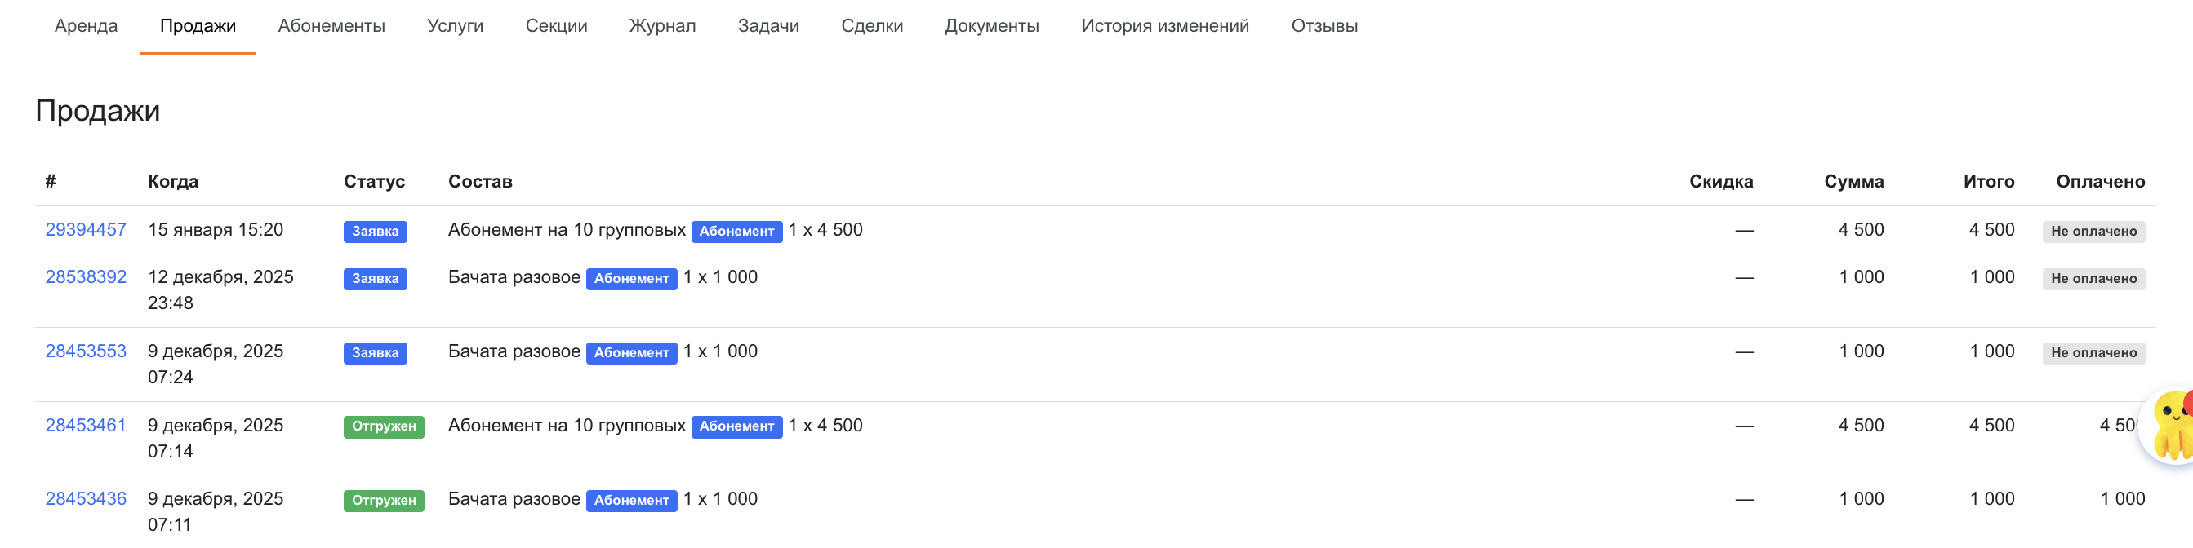Click the Отгружен badge of sale 28453461
Viewport: 2193px width, 548px height.
[x=383, y=426]
